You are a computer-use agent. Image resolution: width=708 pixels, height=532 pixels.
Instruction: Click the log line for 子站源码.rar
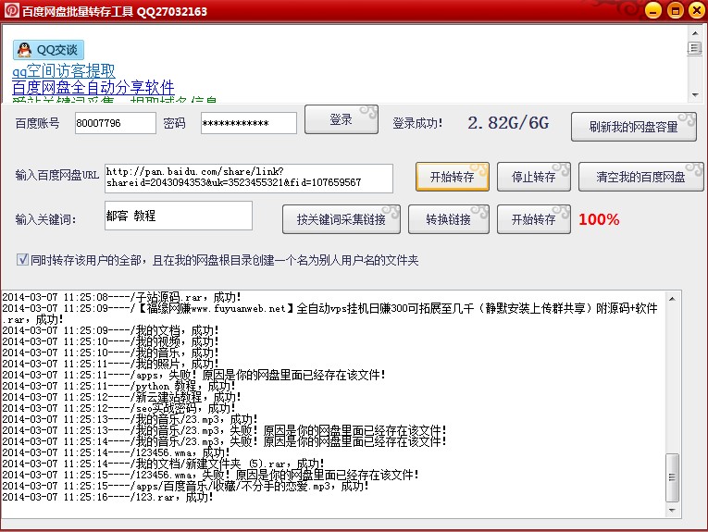pyautogui.click(x=122, y=297)
